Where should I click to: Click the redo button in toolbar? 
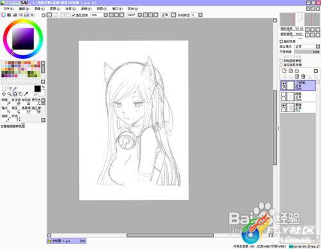(x=55, y=15)
